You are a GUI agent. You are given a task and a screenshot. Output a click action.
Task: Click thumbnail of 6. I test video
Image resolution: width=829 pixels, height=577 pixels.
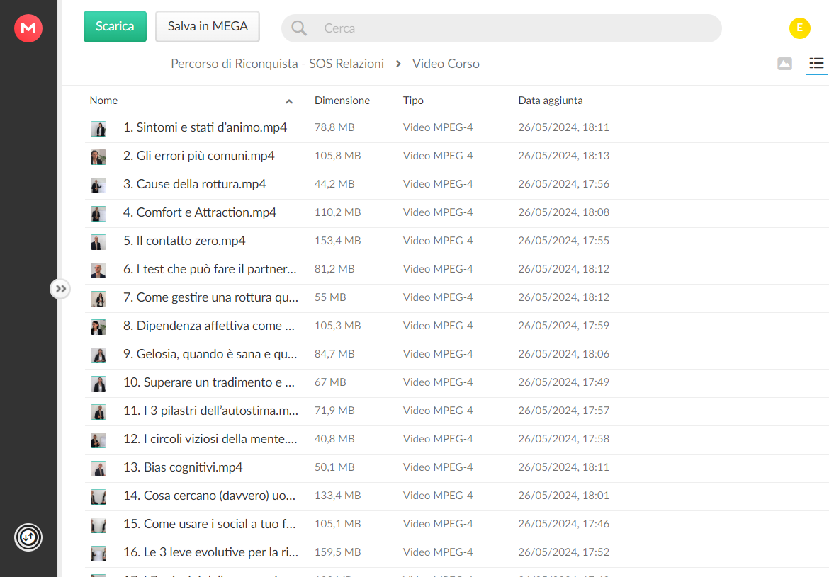98,270
